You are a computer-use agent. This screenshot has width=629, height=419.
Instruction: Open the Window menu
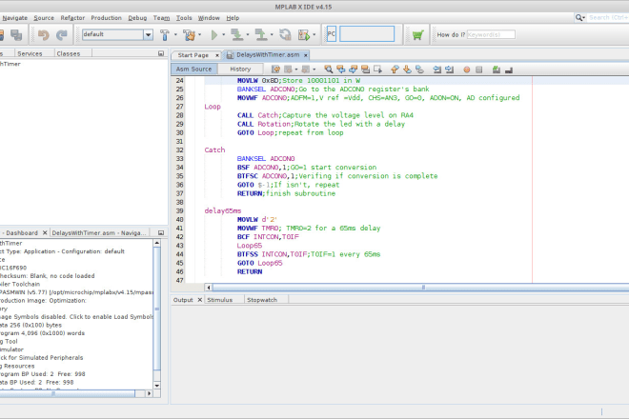point(209,18)
